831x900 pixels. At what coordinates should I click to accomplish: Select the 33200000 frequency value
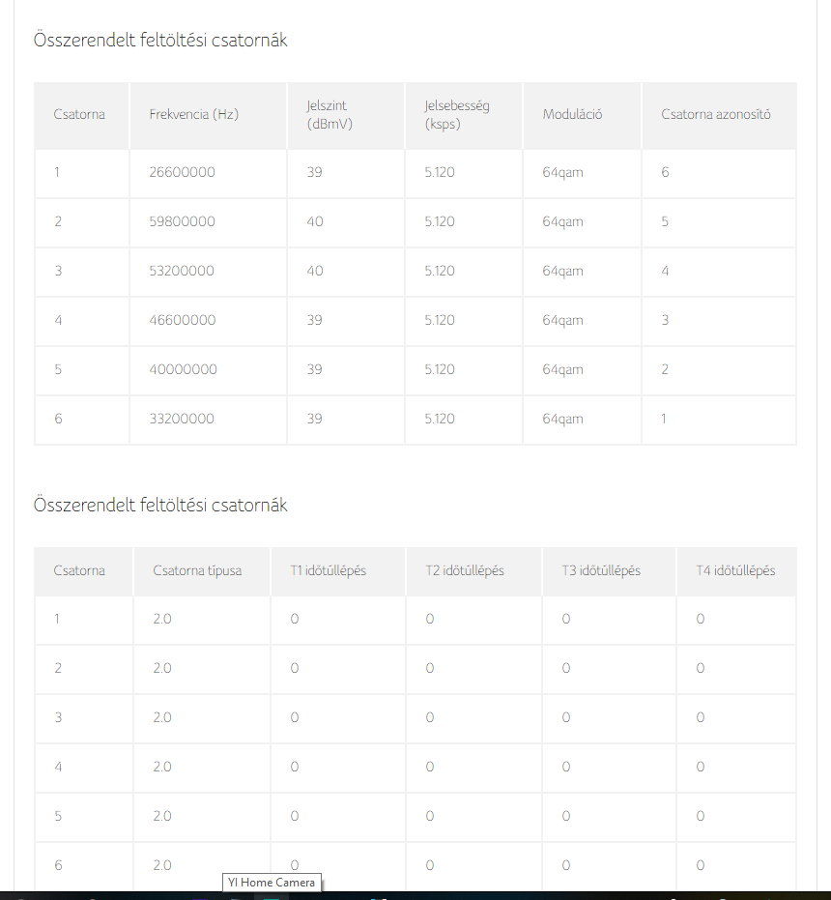(x=182, y=419)
